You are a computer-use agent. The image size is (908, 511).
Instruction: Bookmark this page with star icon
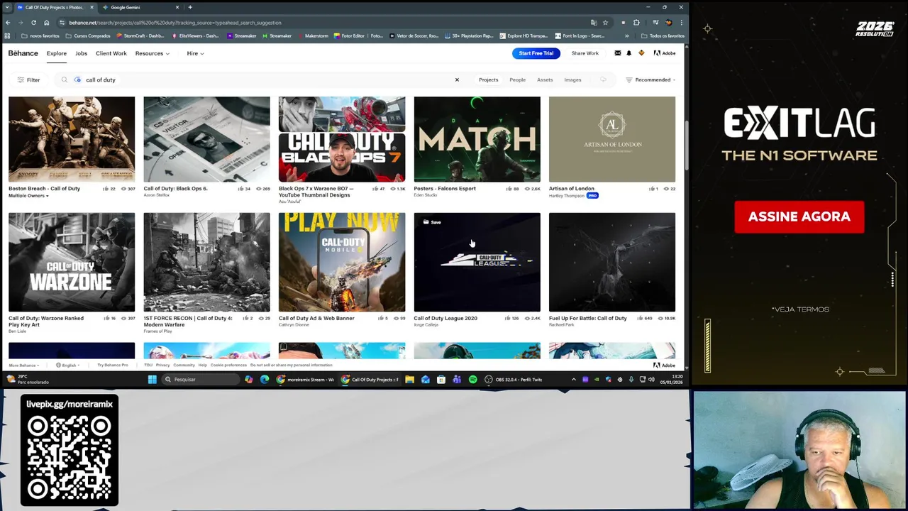tap(605, 23)
